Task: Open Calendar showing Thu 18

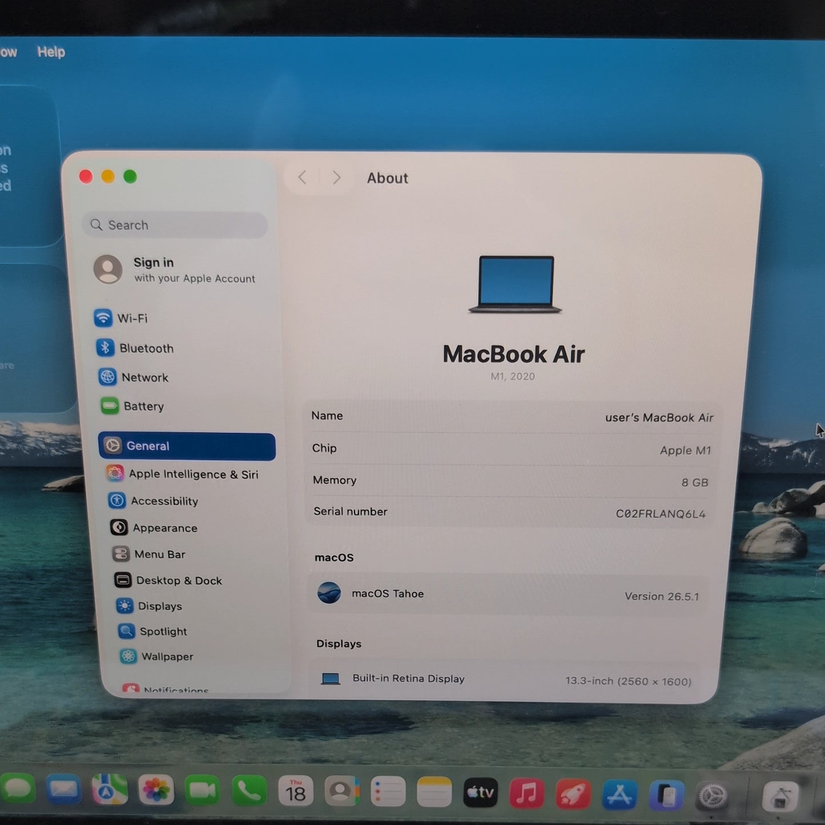Action: click(296, 792)
